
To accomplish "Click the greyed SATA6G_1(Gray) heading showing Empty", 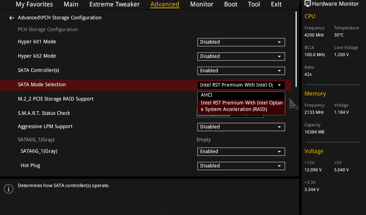I will click(36, 140).
